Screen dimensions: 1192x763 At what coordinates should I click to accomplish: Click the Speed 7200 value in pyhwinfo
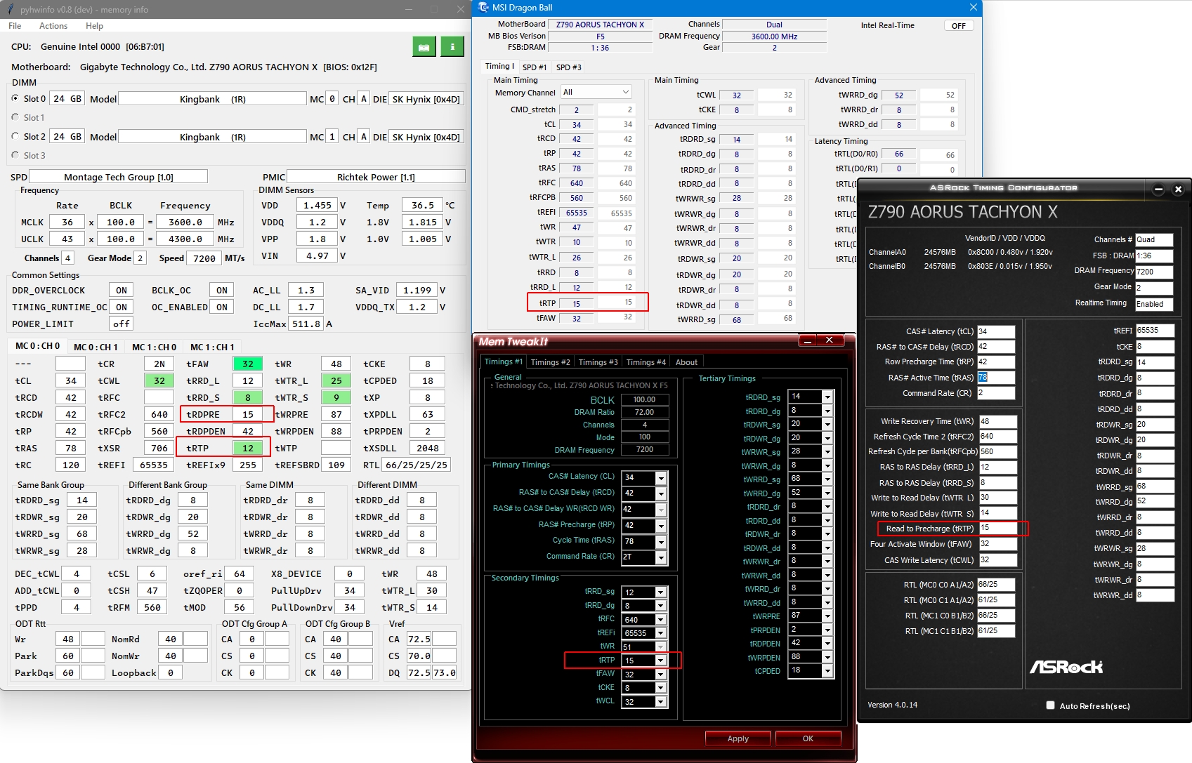coord(204,258)
